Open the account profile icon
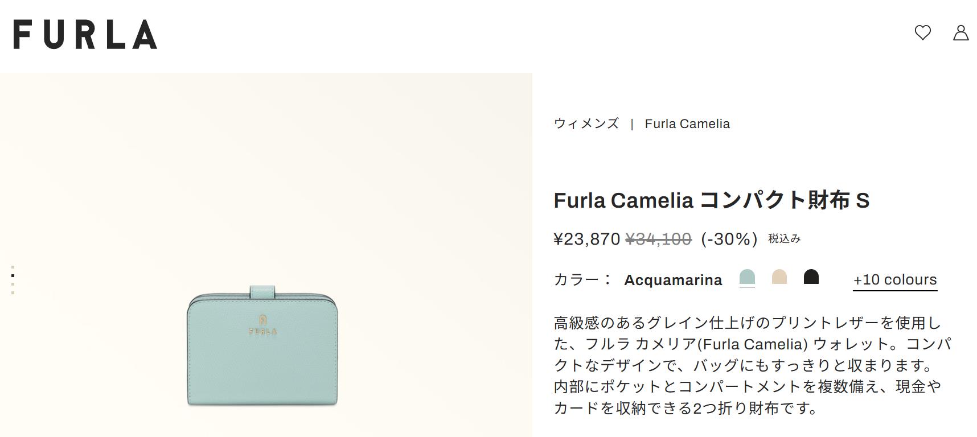 tap(960, 33)
